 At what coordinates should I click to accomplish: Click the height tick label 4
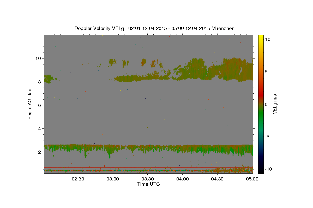click(x=40, y=129)
